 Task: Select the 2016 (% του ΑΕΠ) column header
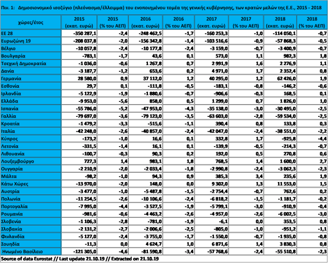coord(179,22)
